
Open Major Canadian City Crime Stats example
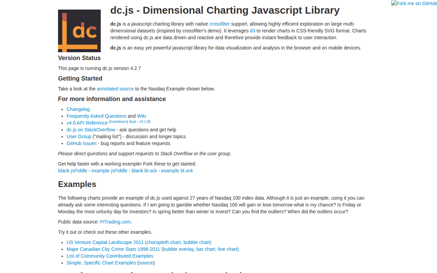coord(153,249)
